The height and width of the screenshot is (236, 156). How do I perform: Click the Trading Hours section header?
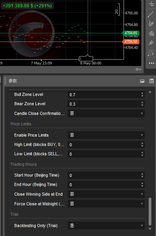(23, 164)
